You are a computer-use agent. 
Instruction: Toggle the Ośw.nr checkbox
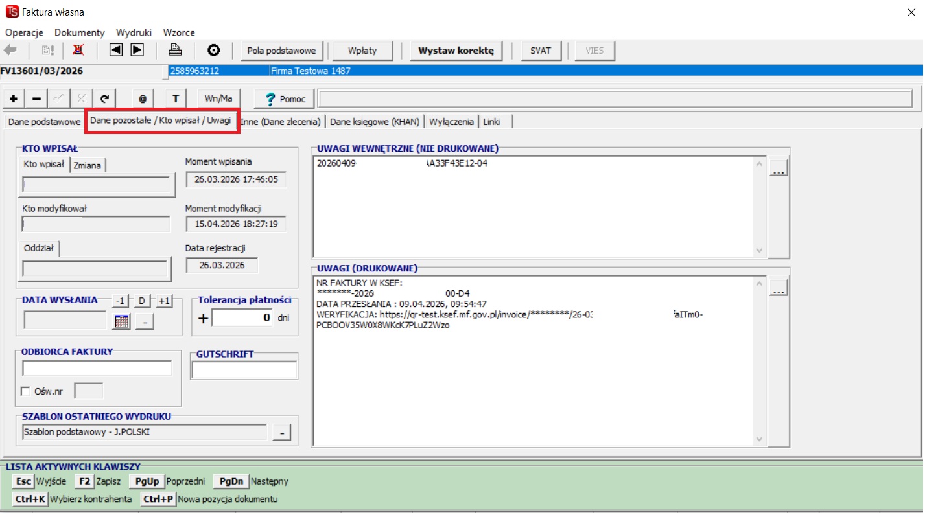tap(26, 391)
